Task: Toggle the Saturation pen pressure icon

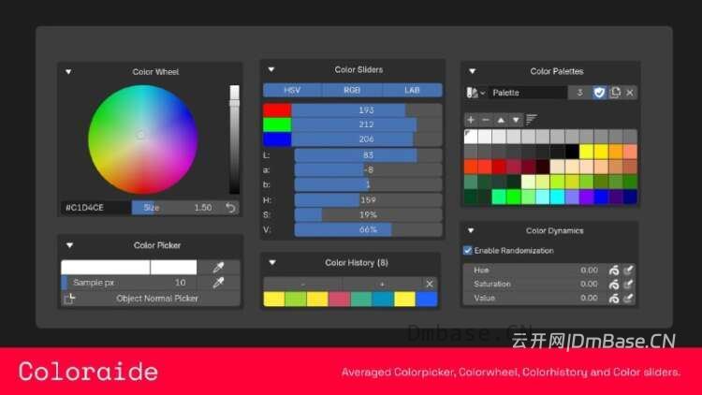Action: (x=629, y=285)
